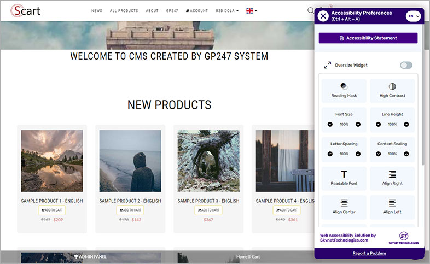Turn on High Contrast mode
This screenshot has height=264, width=430.
pyautogui.click(x=392, y=91)
